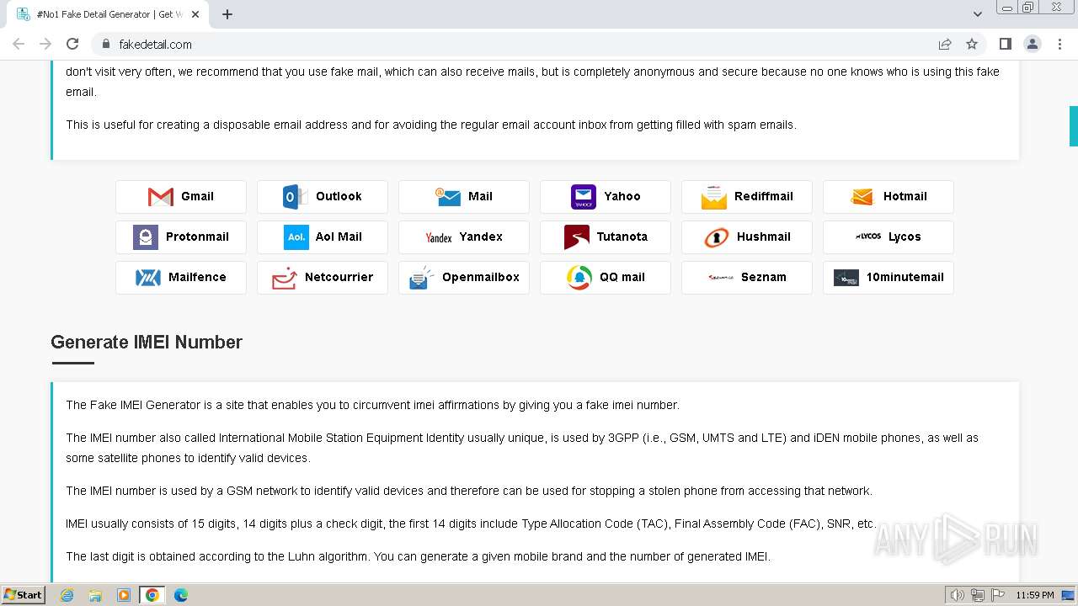Open the volume control tray icon

[958, 595]
